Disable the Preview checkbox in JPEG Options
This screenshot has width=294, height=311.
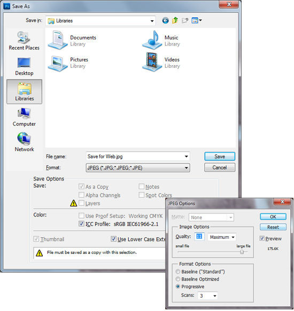262,238
